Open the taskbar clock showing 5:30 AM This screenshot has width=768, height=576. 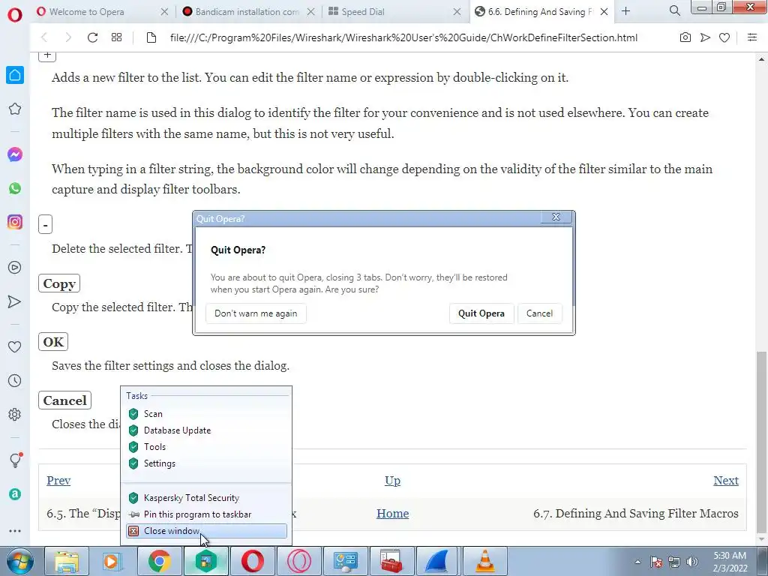click(x=730, y=562)
